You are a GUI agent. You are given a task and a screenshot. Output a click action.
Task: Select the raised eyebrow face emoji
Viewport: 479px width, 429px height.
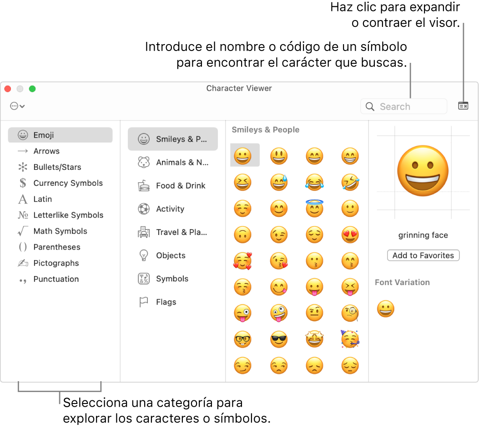(x=314, y=313)
